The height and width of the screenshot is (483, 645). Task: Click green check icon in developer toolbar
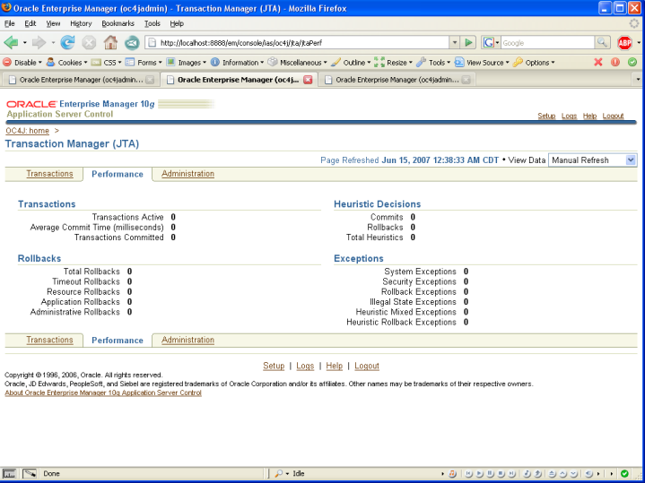pos(632,63)
